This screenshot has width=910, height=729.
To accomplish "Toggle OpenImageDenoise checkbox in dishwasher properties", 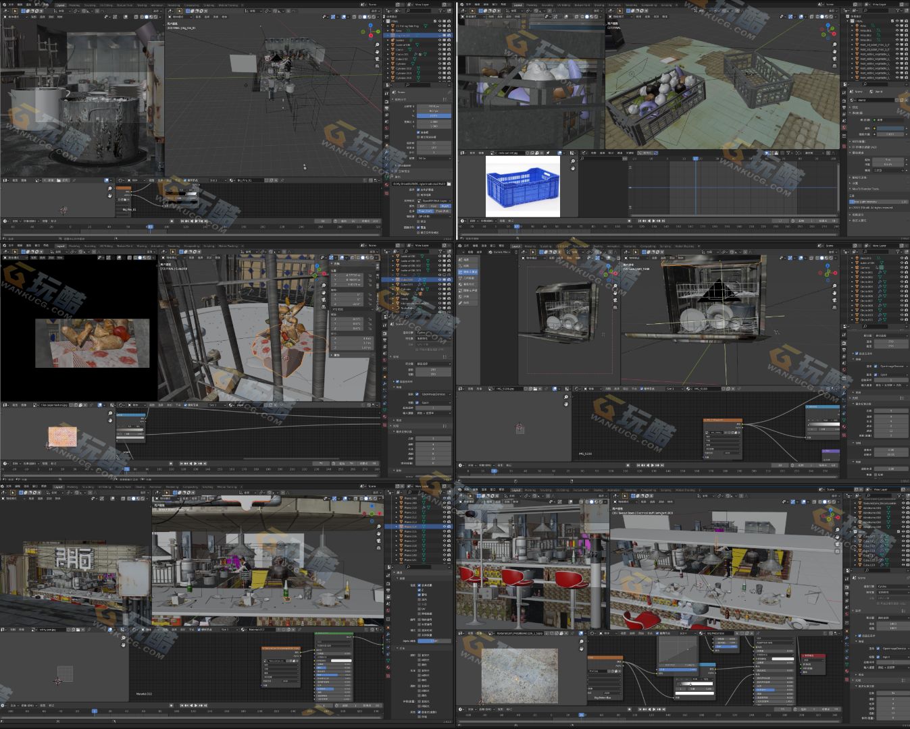I will click(876, 367).
